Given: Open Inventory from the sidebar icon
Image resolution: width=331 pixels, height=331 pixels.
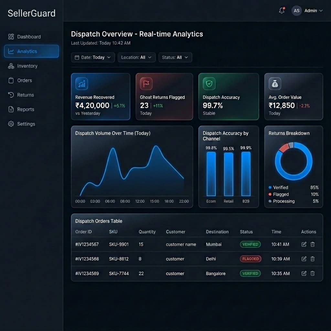Looking at the screenshot, I should (11, 66).
